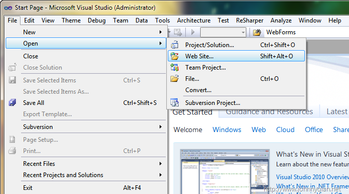Open the Architecture menu
This screenshot has width=349, height=194.
click(193, 20)
